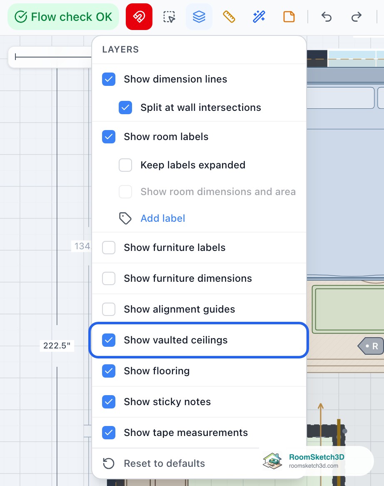The width and height of the screenshot is (384, 486).
Task: Add an orange sticky note
Action: [x=289, y=17]
